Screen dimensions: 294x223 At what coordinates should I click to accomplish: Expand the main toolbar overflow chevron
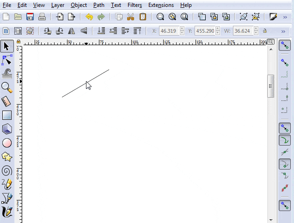point(285,17)
